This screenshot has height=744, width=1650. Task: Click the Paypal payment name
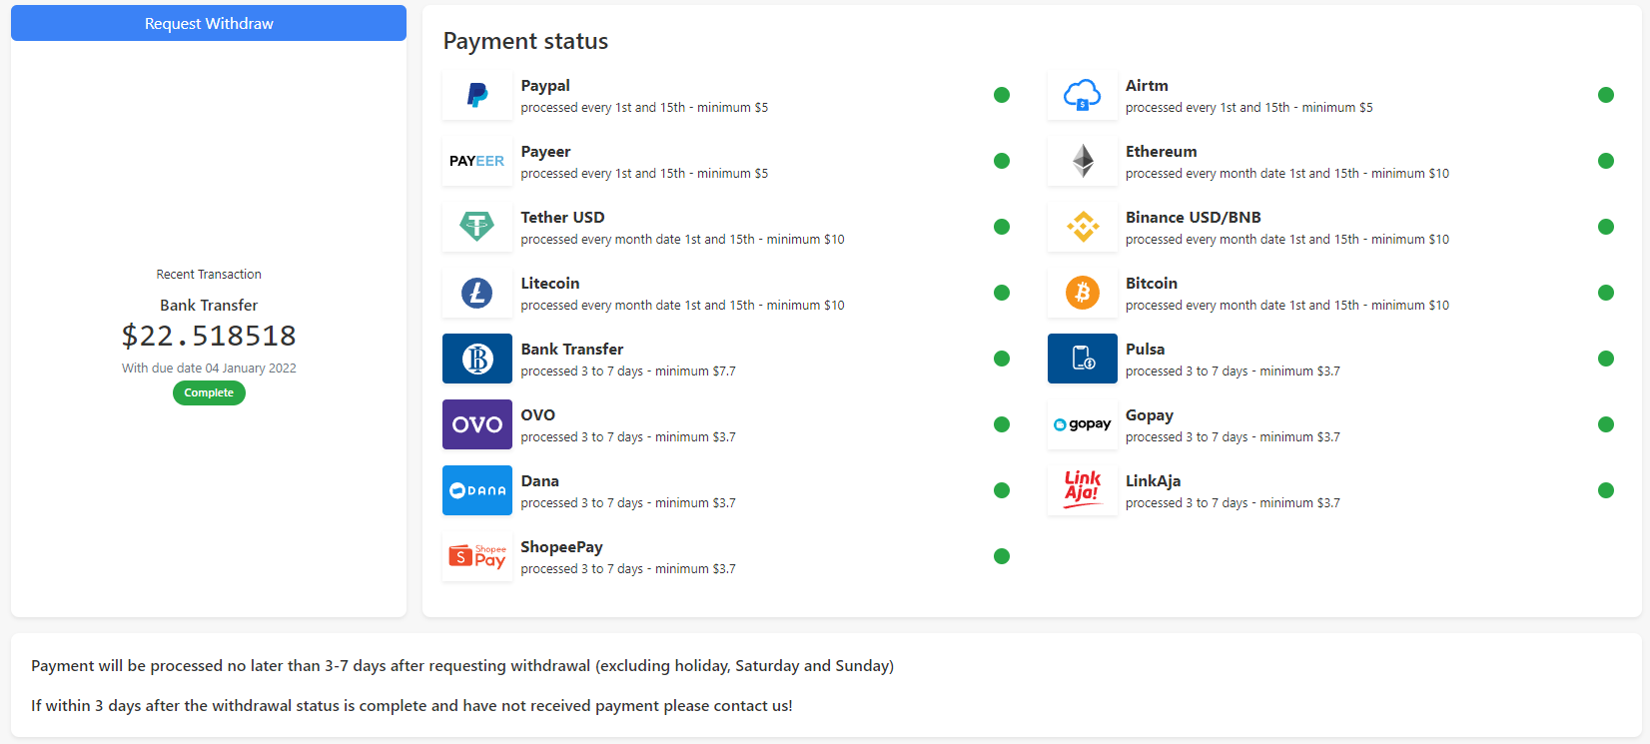tap(545, 86)
